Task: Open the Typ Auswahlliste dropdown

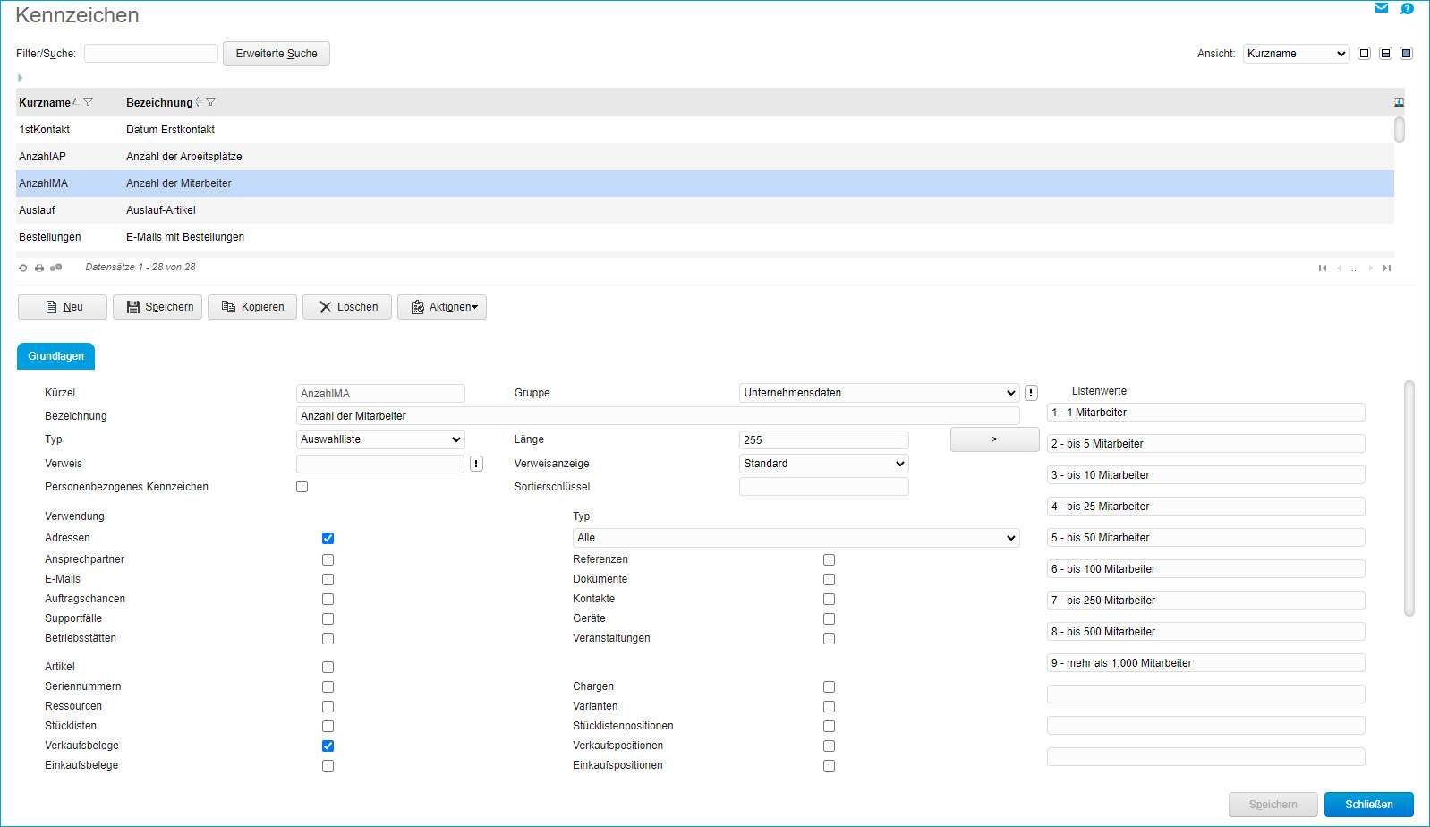Action: 380,439
